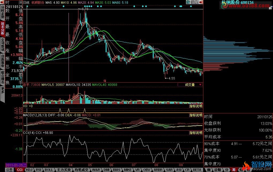Click 指标说明 on the MACD panel

(x=196, y=115)
